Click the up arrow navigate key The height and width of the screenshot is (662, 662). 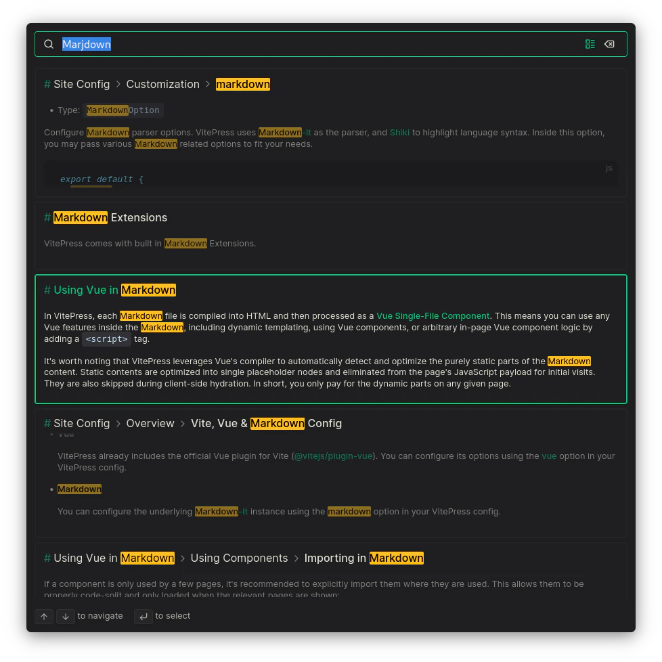pyautogui.click(x=44, y=617)
